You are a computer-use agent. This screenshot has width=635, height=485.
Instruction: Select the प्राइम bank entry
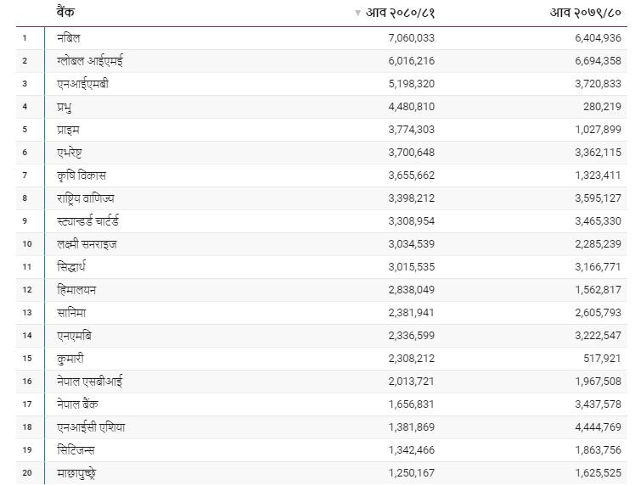coord(322,130)
